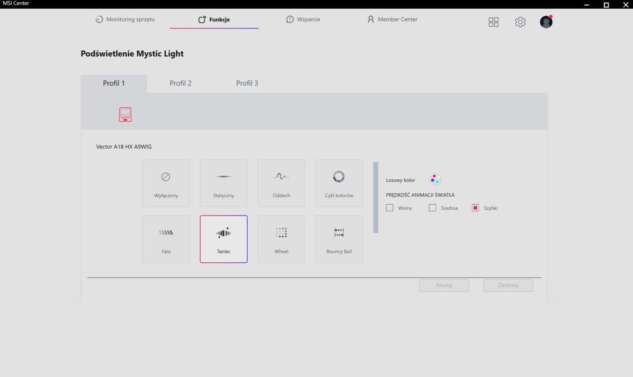Open the four-squares apps grid icon
Viewport: 633px width, 377px height.
(493, 22)
